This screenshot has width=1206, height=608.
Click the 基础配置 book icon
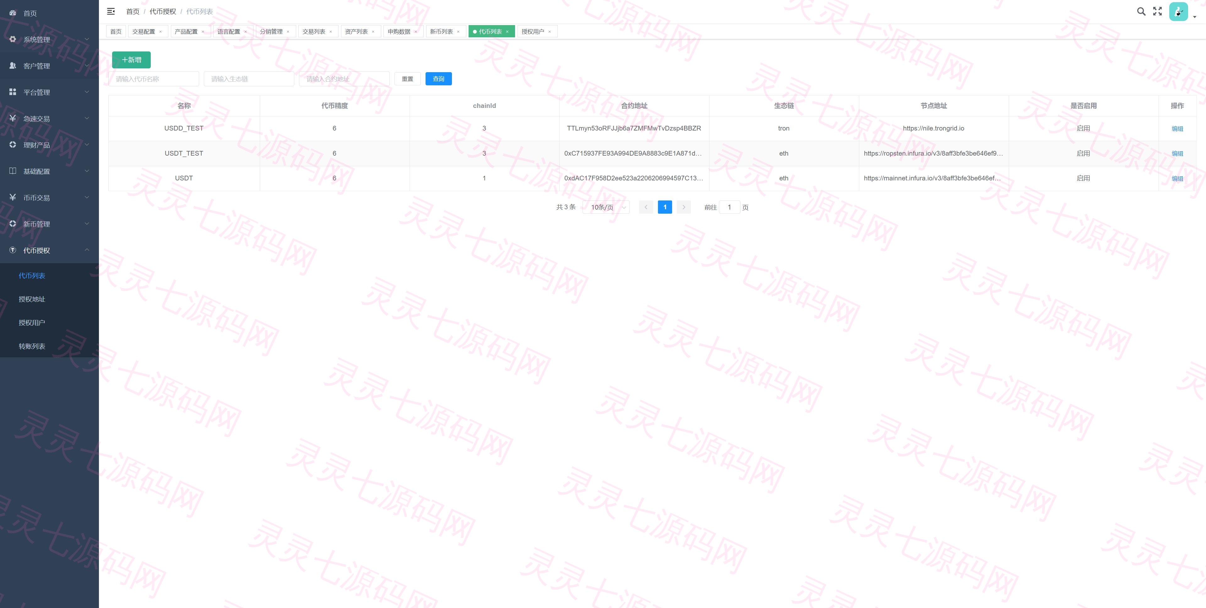(x=13, y=171)
